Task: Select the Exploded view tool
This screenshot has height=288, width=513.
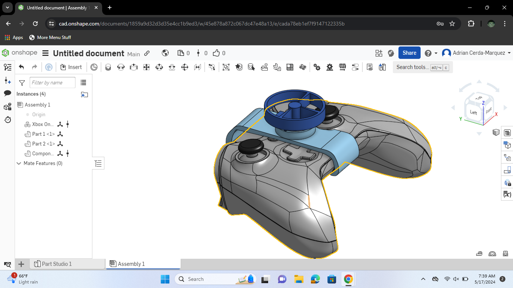Action: [x=303, y=67]
